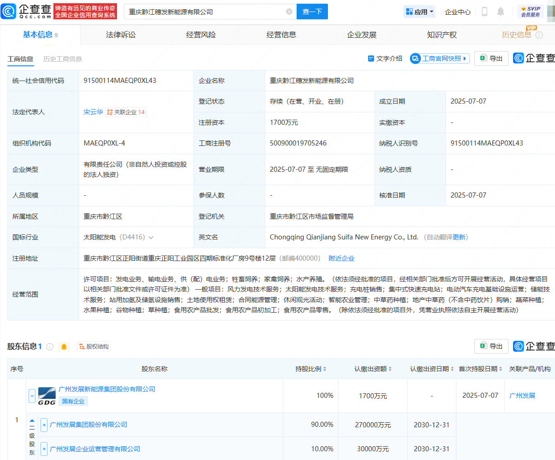Click the 国有企业 tag
The height and width of the screenshot is (460, 555).
click(x=73, y=402)
